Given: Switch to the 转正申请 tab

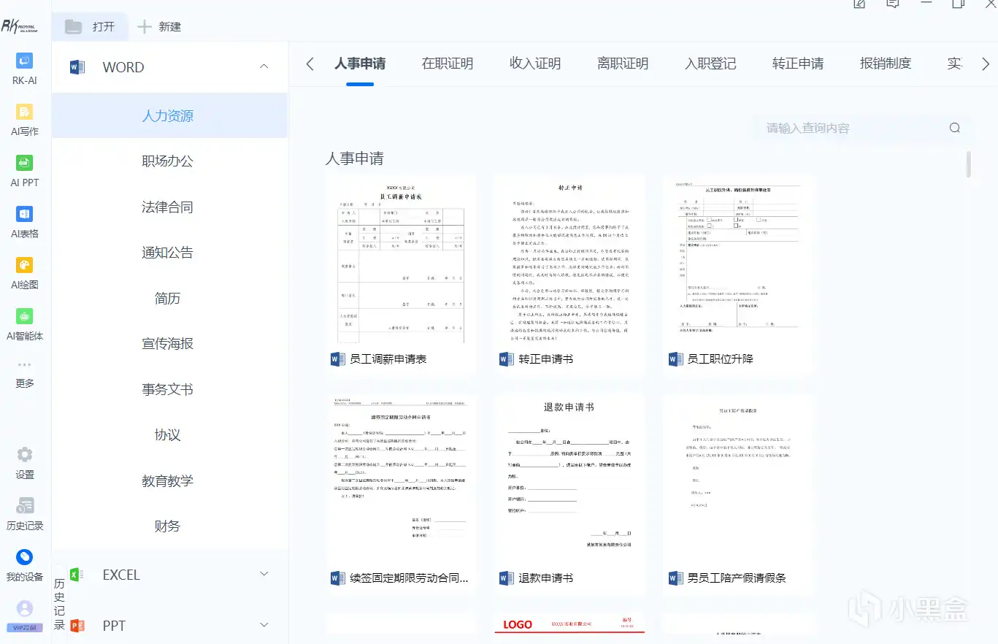Looking at the screenshot, I should (x=798, y=64).
